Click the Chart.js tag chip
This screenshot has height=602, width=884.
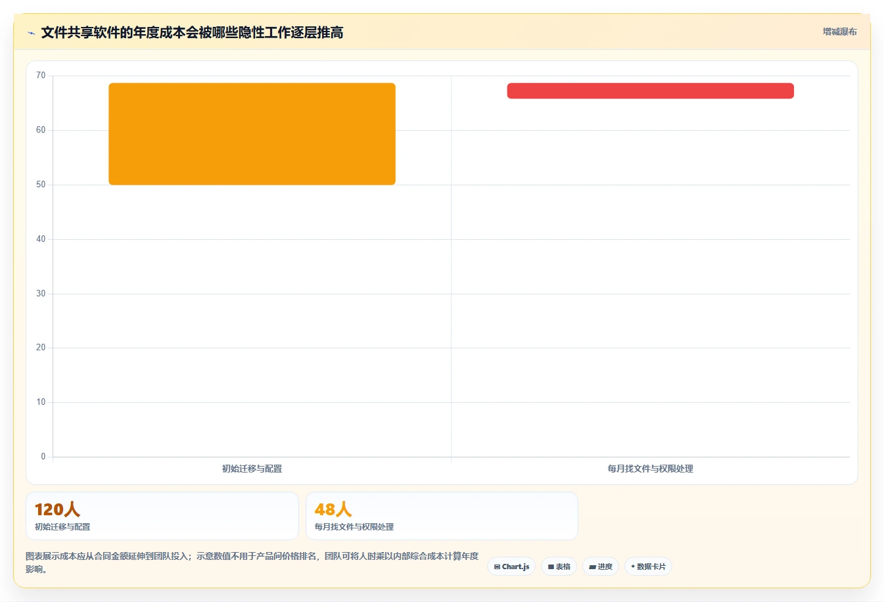pos(511,567)
